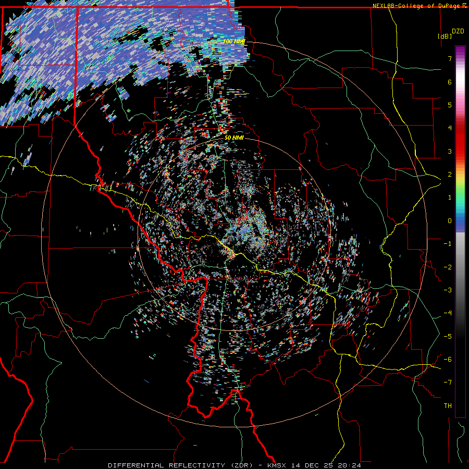469x469 pixels.
Task: Click the -2 value on the color scale
Action: point(448,267)
